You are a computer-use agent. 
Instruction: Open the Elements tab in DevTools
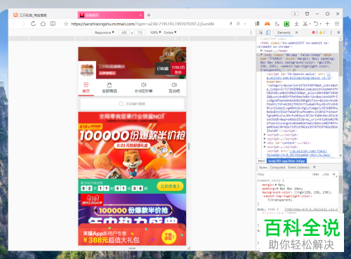click(284, 32)
